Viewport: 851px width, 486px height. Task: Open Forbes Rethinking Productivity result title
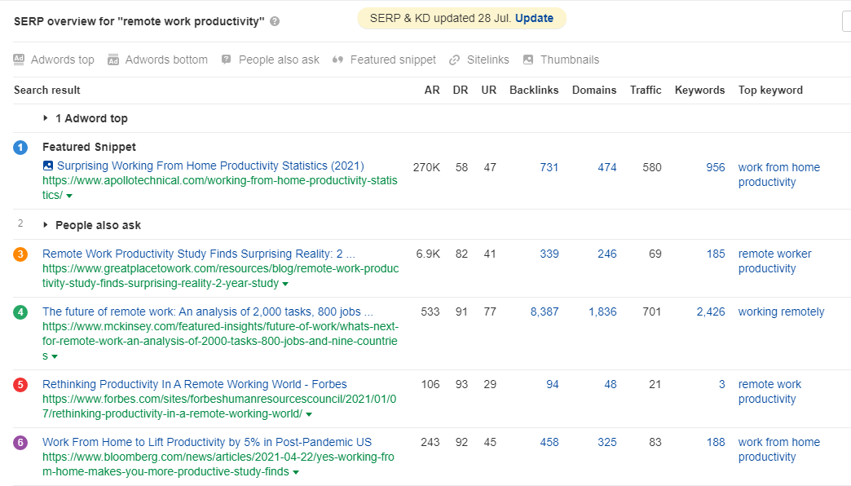194,384
